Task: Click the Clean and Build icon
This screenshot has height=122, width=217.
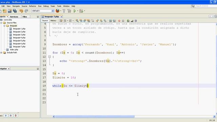Action: (69, 11)
